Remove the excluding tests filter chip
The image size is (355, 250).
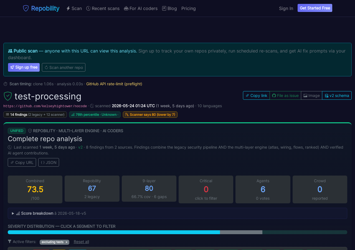(66, 242)
